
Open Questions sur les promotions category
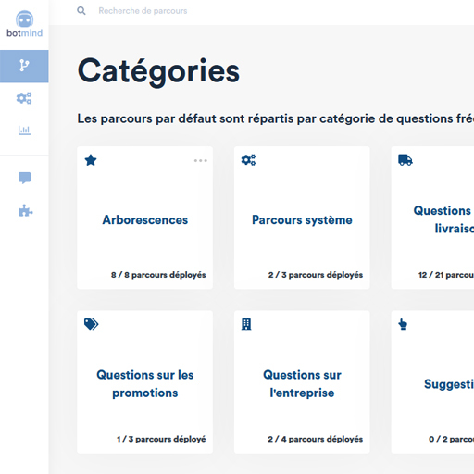pyautogui.click(x=145, y=382)
